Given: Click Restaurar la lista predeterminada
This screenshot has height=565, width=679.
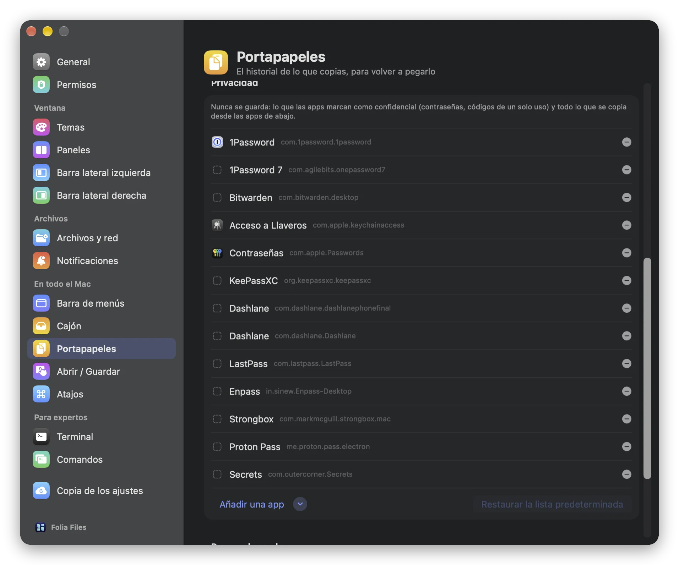Looking at the screenshot, I should [552, 504].
